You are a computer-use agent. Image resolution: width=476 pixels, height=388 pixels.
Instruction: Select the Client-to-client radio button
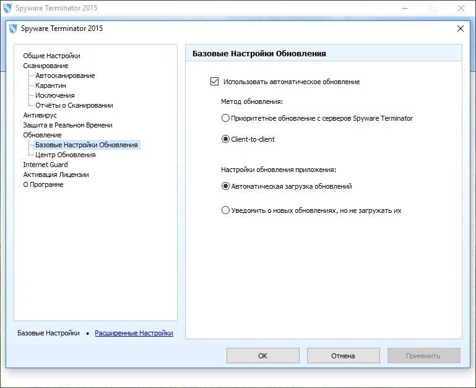[225, 139]
